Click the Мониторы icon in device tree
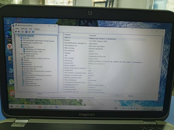The image size is (174, 130). coord(22,73)
